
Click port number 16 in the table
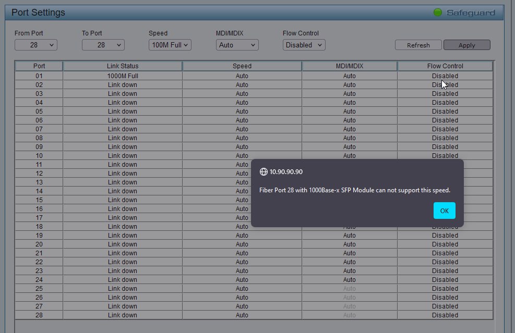tap(39, 208)
